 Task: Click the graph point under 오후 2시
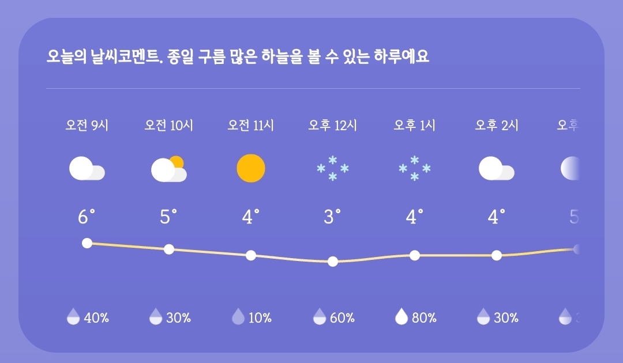click(x=496, y=255)
